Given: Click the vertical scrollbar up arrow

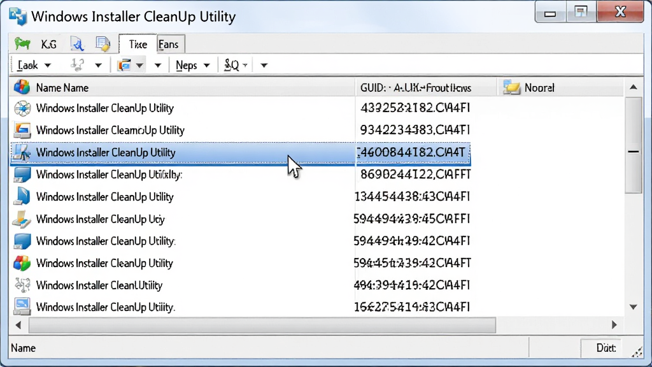Looking at the screenshot, I should click(634, 87).
